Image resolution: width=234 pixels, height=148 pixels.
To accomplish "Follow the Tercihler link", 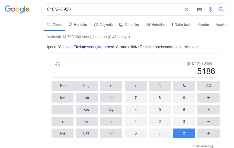I will pos(147,47).
